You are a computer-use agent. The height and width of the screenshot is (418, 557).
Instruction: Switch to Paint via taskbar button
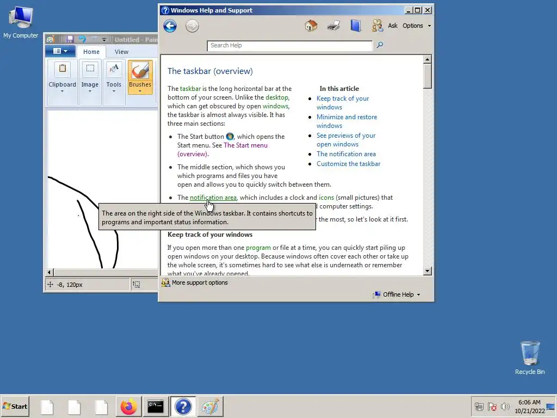pyautogui.click(x=211, y=407)
